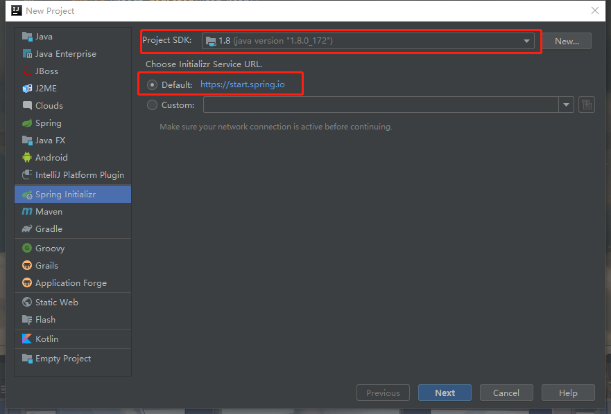Select the 'IntelliJ Platform Plugin' label
The width and height of the screenshot is (611, 414).
tap(80, 175)
